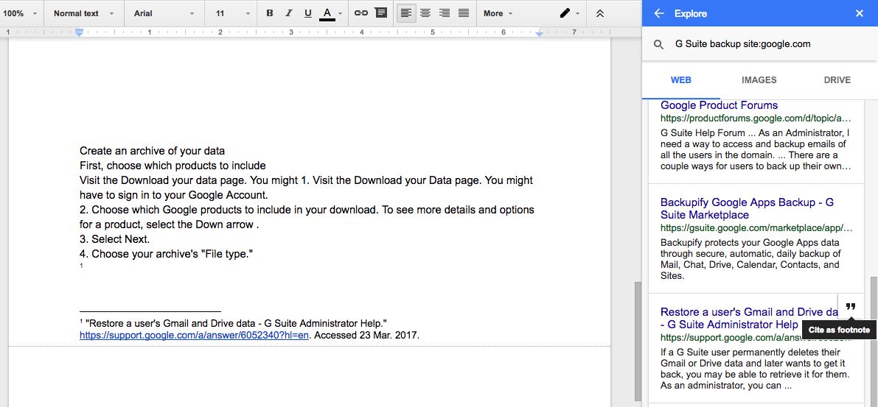Switch to the Drive tab in Explore
Viewport: 878px width, 407px height.
click(x=837, y=80)
